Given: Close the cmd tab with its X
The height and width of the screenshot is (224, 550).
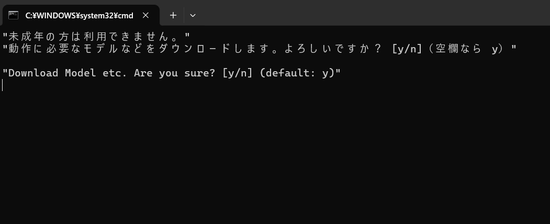Looking at the screenshot, I should pos(145,15).
